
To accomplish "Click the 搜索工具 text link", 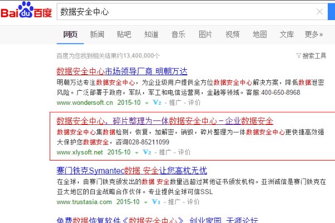I will click(x=314, y=56).
